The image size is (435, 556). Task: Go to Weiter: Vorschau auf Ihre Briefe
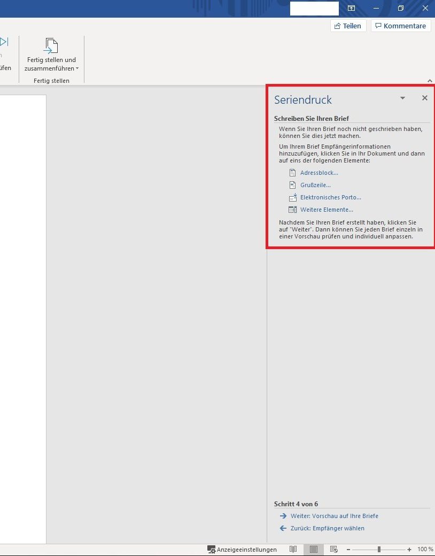[335, 516]
